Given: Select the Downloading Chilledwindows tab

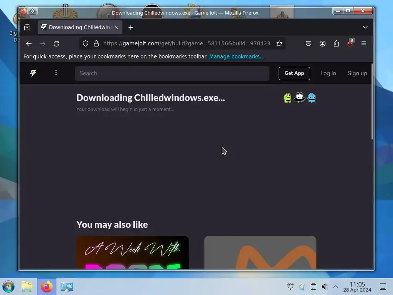Looking at the screenshot, I should pos(80,27).
